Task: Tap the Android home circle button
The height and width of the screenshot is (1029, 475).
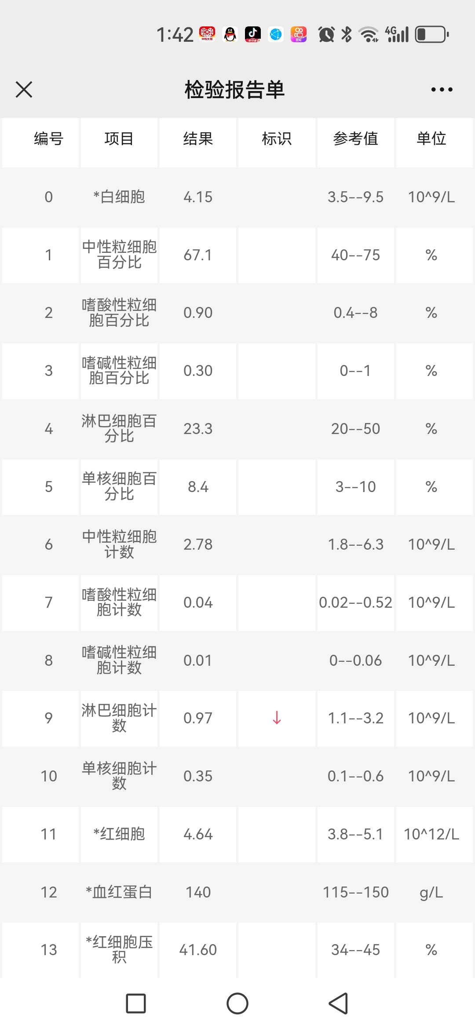Action: pyautogui.click(x=237, y=1003)
